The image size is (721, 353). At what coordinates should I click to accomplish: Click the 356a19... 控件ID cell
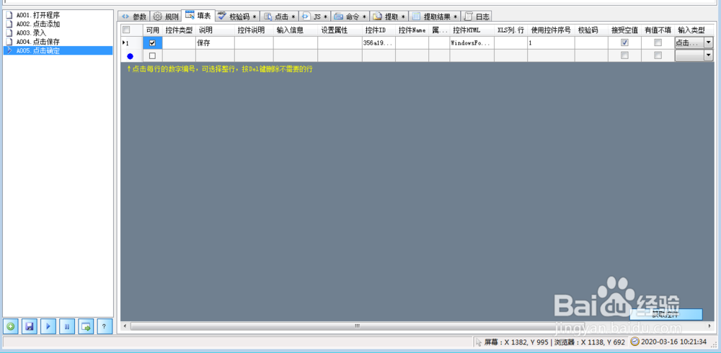pyautogui.click(x=379, y=43)
